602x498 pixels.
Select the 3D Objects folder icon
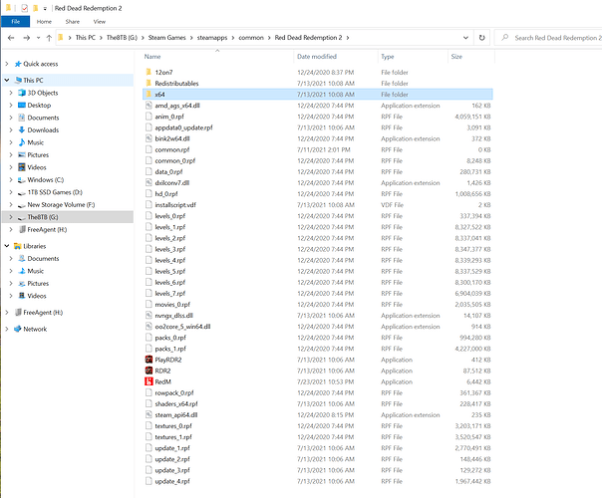pos(22,93)
